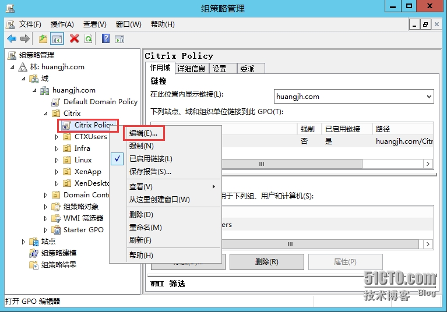This screenshot has height=312, width=447.
Task: Click the Citrix OU folder icon
Action: 56,114
